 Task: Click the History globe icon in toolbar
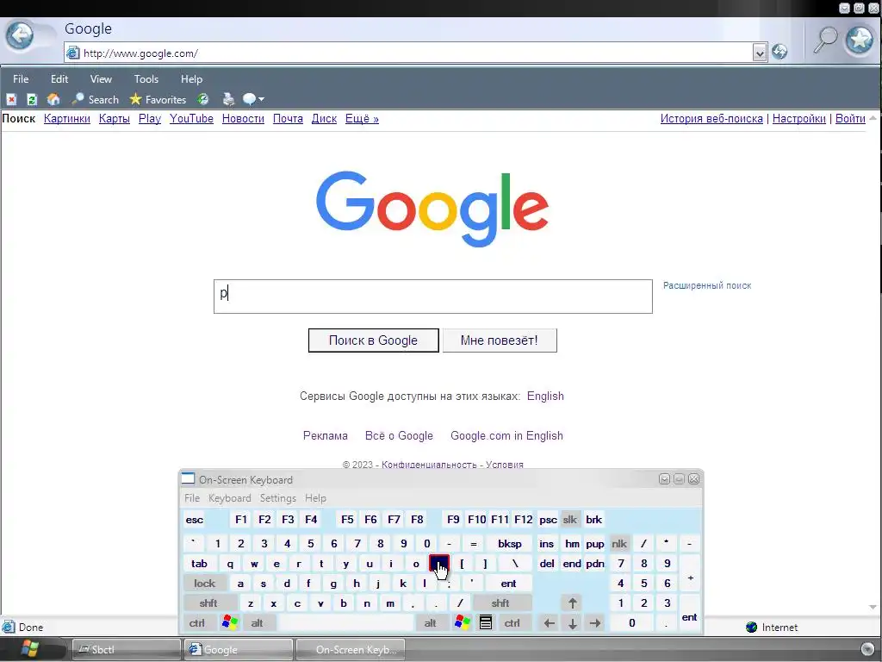(x=203, y=100)
